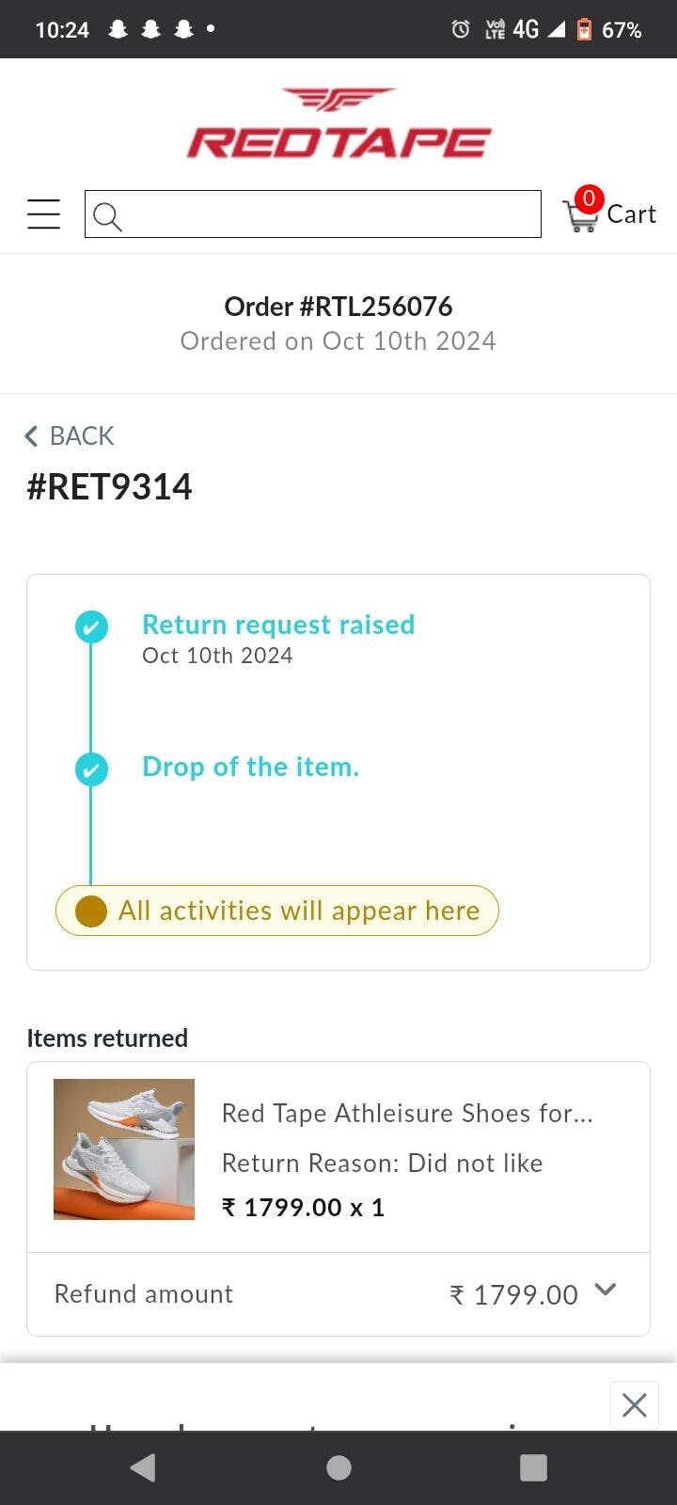Expand the refund amount breakdown chevron
This screenshot has height=1505, width=677.
pyautogui.click(x=606, y=1290)
